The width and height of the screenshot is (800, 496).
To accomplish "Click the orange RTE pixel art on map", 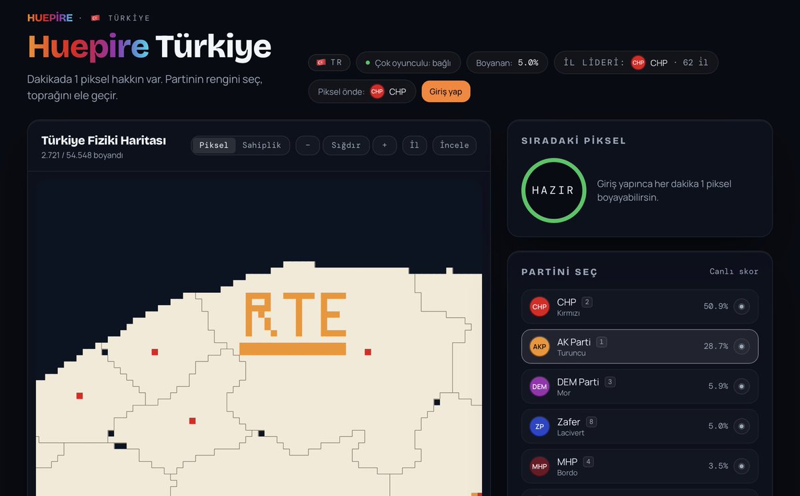I will coord(293,323).
